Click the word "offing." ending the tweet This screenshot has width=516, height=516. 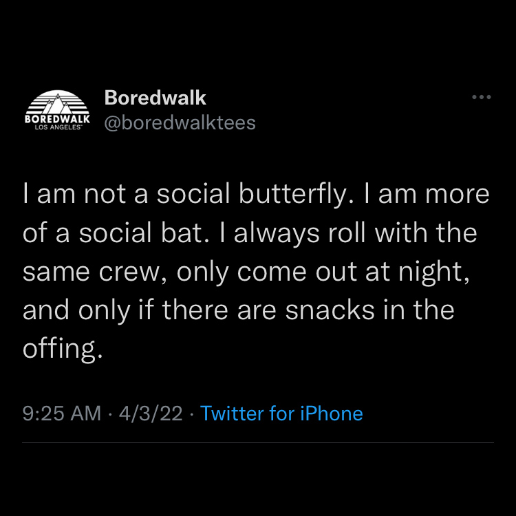pyautogui.click(x=63, y=349)
